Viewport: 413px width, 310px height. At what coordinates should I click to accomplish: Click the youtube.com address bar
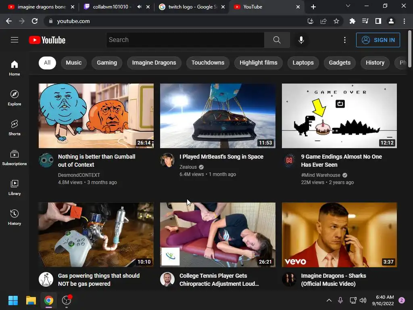click(x=174, y=21)
